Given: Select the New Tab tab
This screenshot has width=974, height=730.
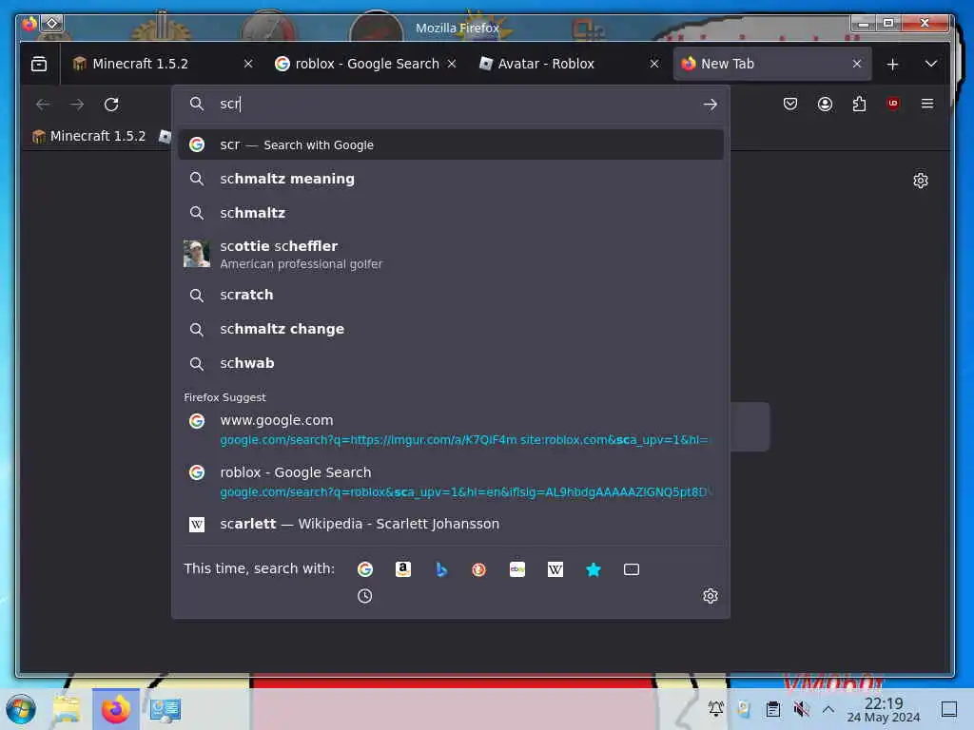Looking at the screenshot, I should (772, 64).
